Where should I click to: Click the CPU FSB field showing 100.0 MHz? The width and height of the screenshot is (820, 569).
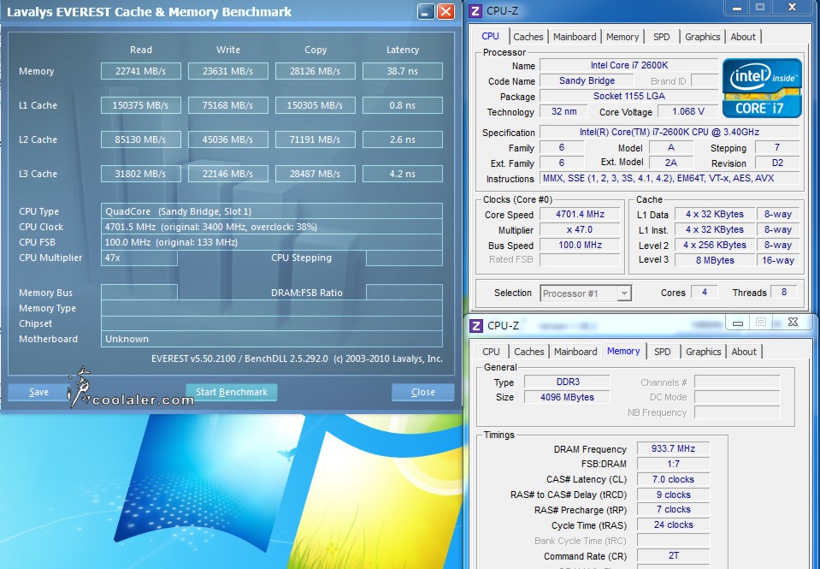[x=271, y=242]
